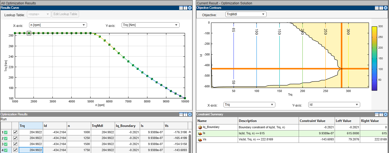
Task: Click the contour plot colorbar
Action: pos(374,58)
